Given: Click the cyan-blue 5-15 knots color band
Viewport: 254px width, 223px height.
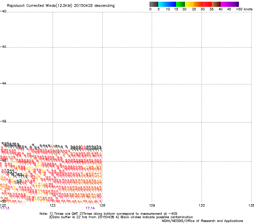Looking at the screenshot, I should click(x=167, y=4).
